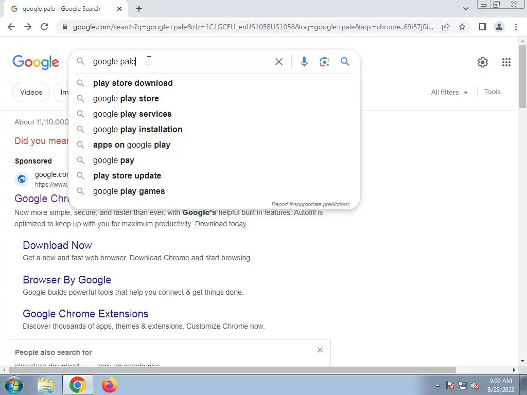Screen dimensions: 527x395
Task: Select suggestion 'play store download'
Action: (x=215, y=83)
